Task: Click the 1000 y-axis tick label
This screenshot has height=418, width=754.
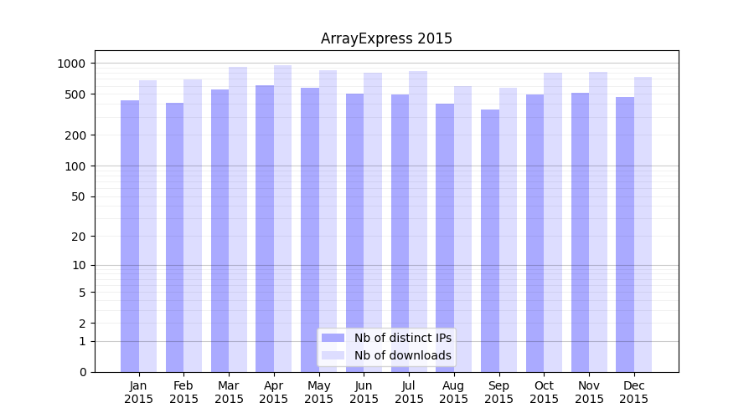Action: click(71, 64)
